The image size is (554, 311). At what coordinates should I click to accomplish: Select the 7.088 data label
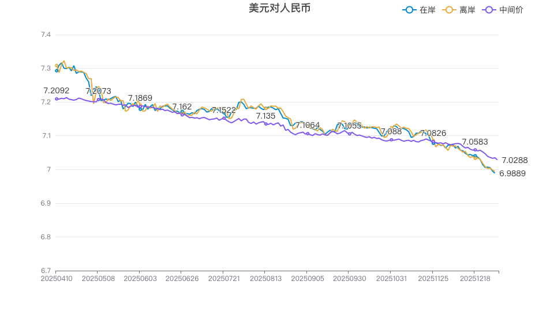(391, 131)
